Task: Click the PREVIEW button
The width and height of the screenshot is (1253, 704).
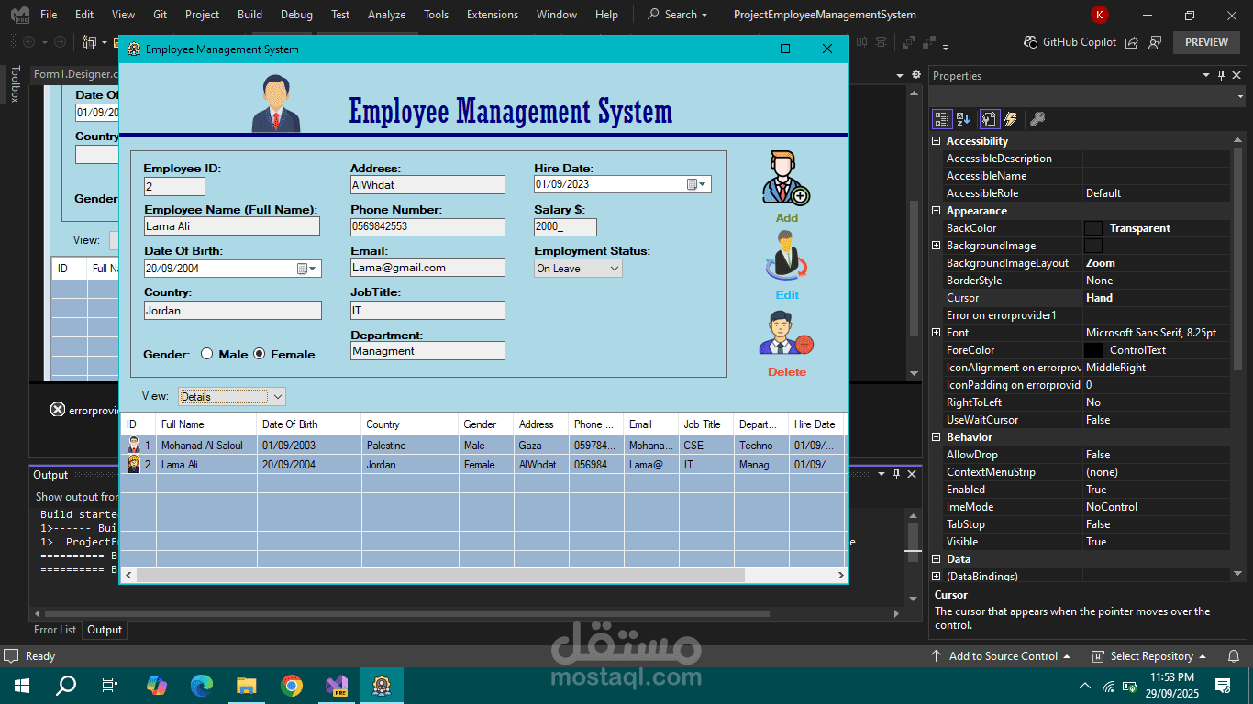Action: [1206, 41]
